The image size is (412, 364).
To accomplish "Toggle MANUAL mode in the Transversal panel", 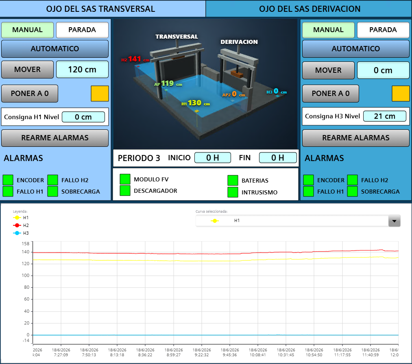I will tap(28, 30).
